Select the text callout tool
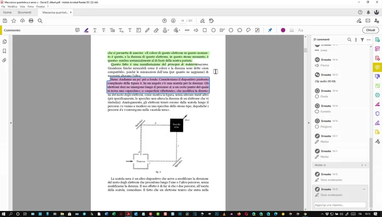The height and width of the screenshot is (217, 382). tap(222, 30)
